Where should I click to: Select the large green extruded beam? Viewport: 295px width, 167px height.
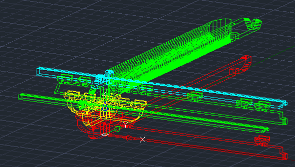(166, 56)
